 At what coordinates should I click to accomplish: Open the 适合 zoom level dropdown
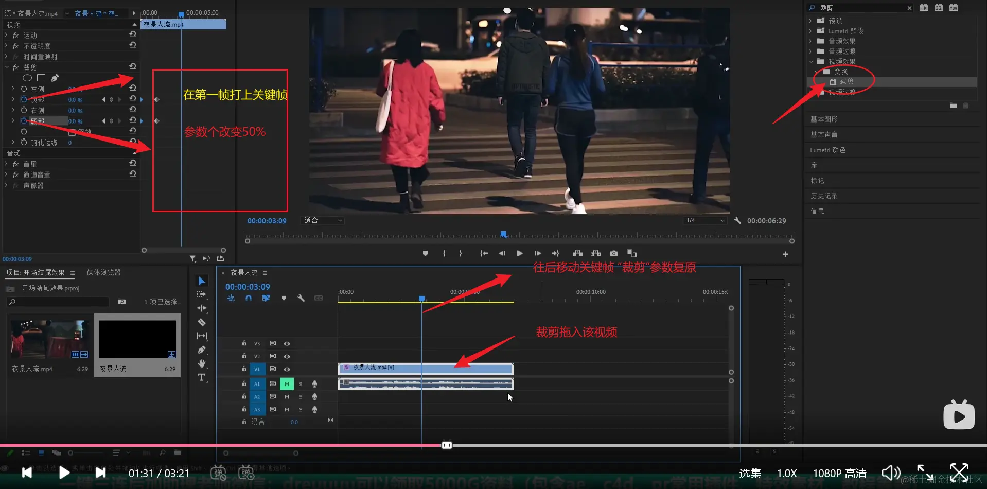pos(323,220)
